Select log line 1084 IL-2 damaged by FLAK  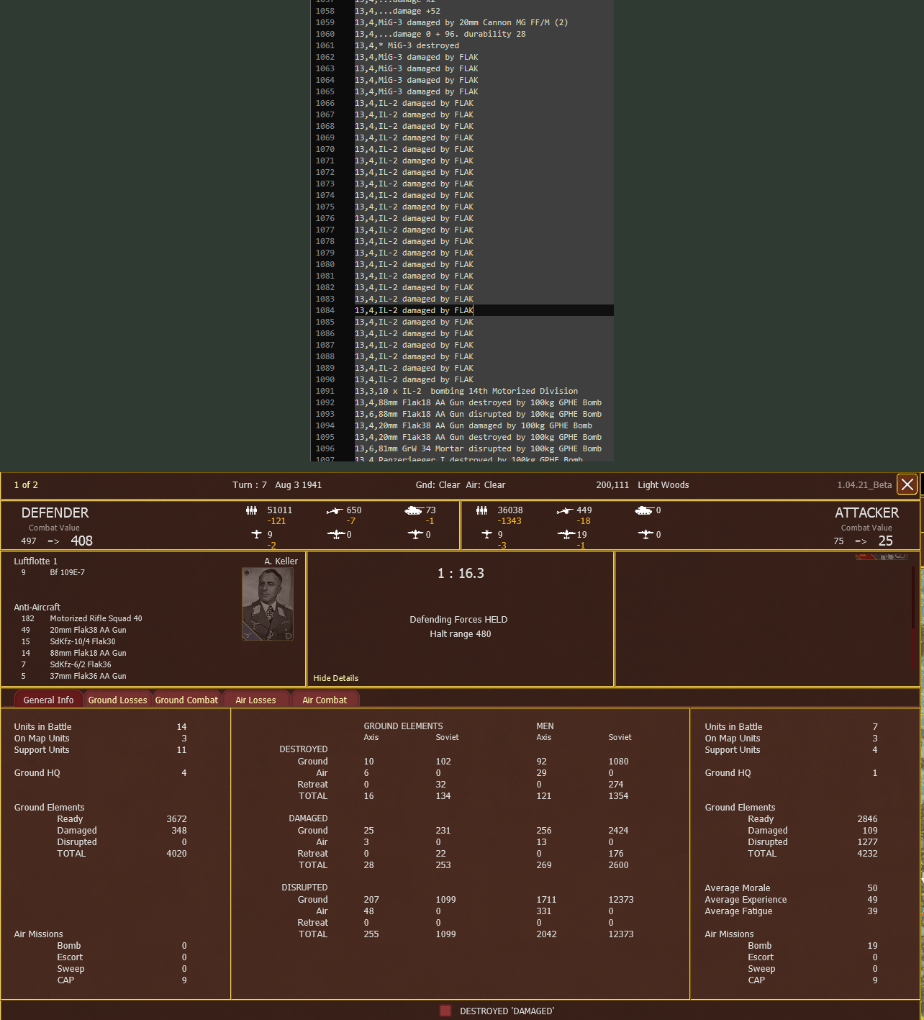[414, 310]
